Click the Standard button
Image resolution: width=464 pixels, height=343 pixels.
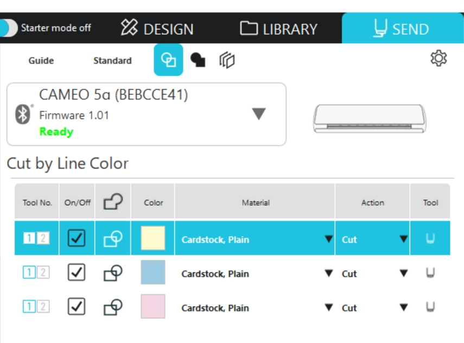[x=112, y=61]
